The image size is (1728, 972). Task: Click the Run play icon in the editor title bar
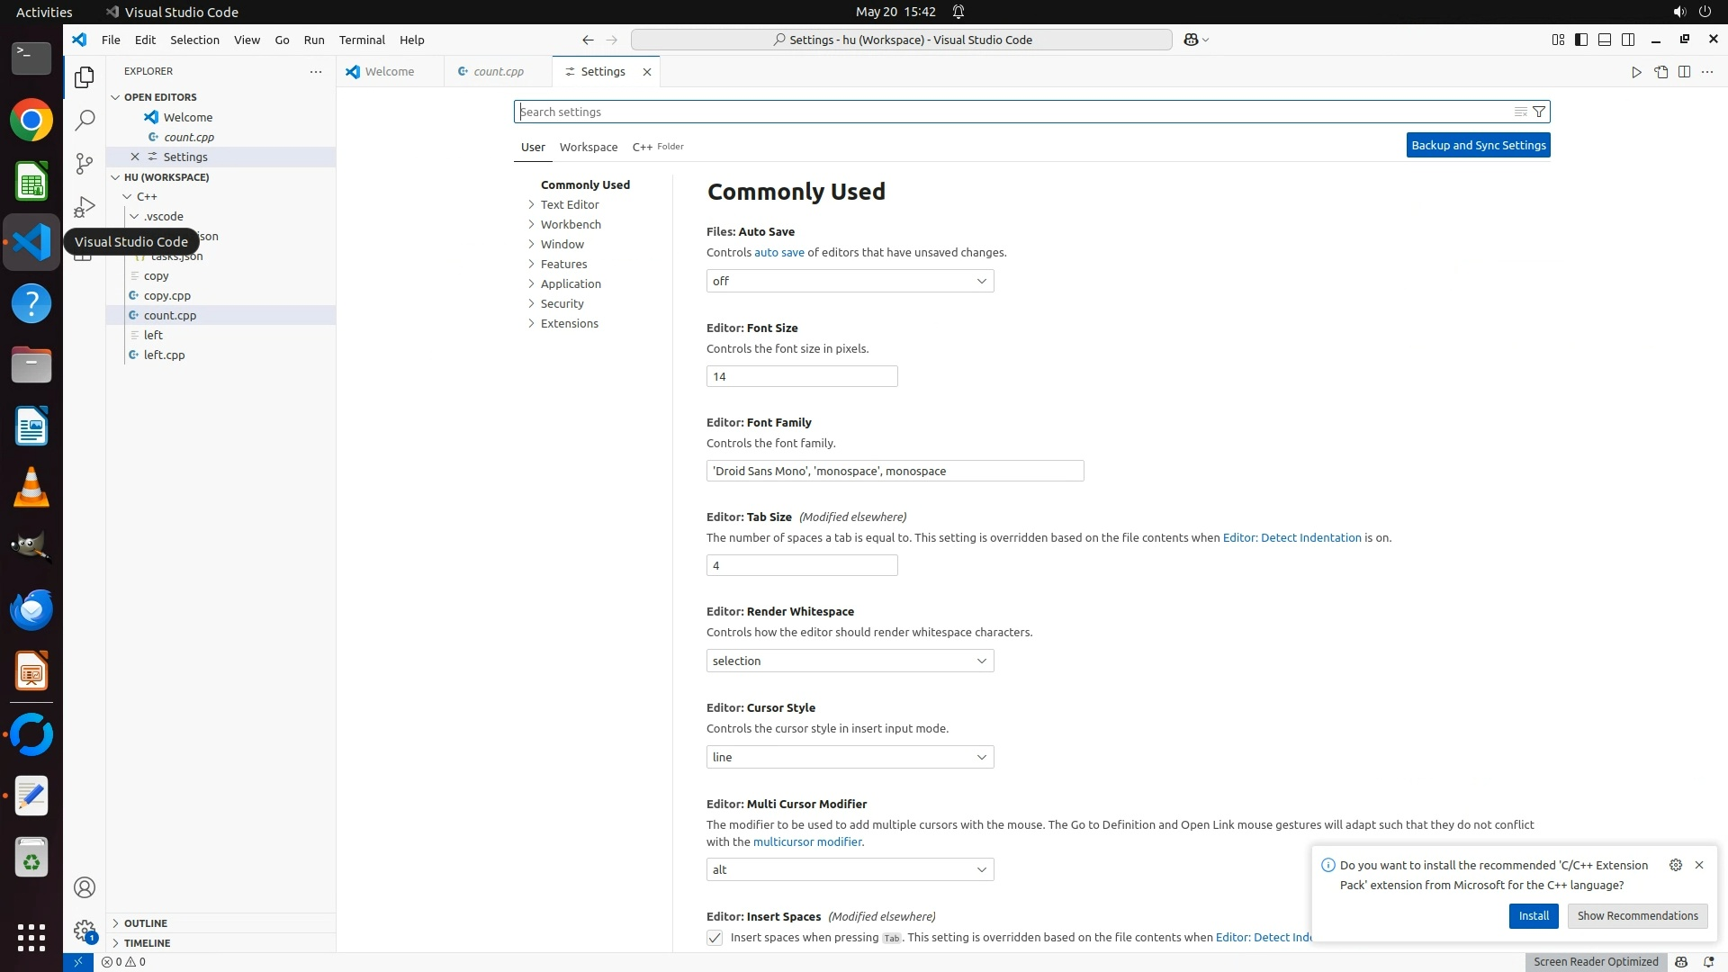[1636, 72]
